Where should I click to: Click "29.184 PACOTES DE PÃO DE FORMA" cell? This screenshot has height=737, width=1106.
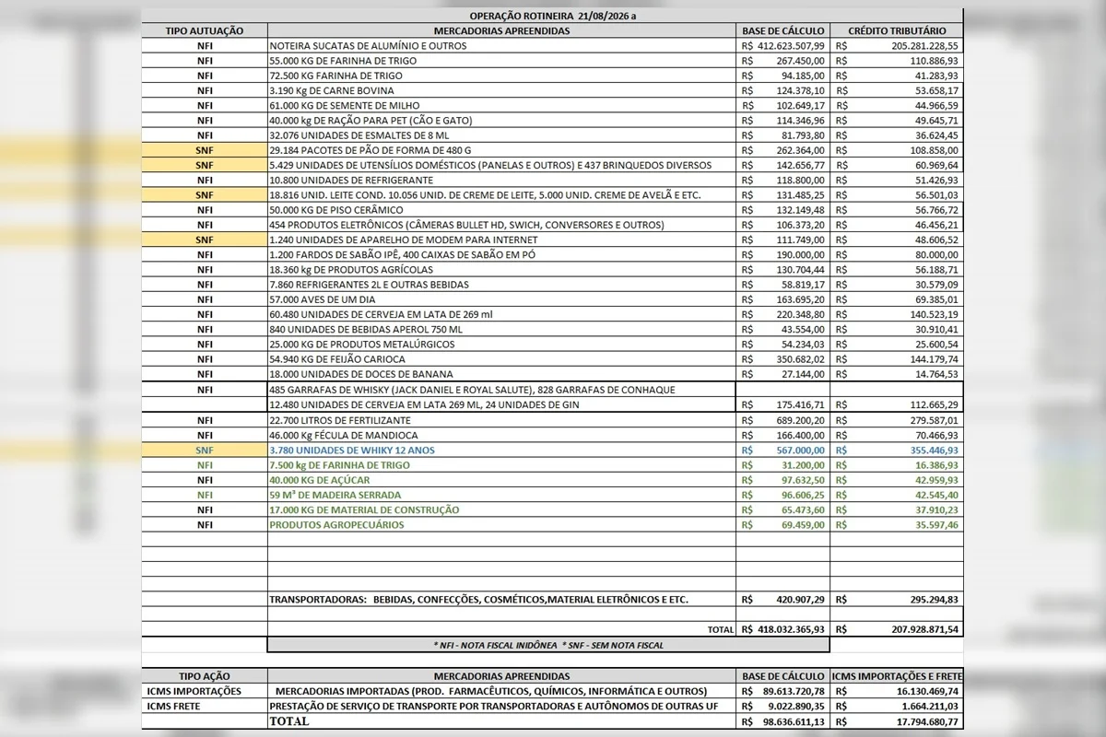pyautogui.click(x=502, y=150)
